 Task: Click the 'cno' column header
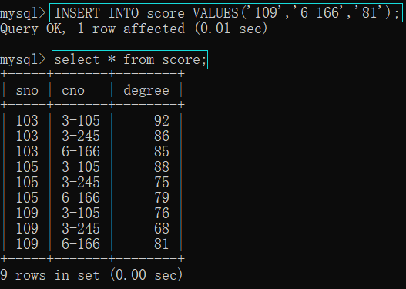click(73, 91)
